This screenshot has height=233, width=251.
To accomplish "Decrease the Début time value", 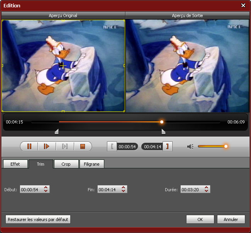I will (x=46, y=191).
